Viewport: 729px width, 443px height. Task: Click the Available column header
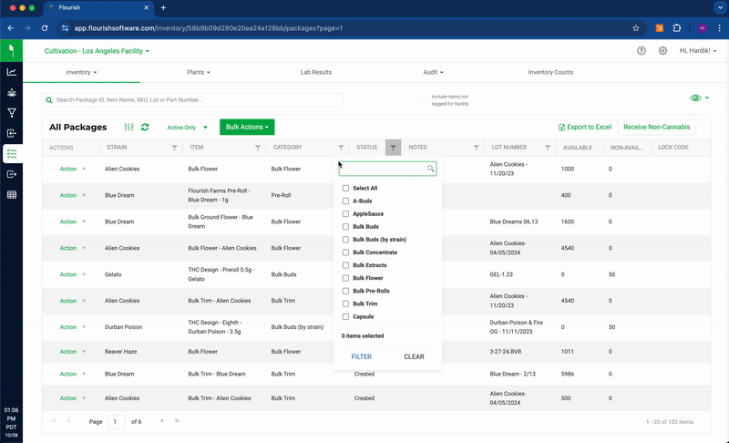click(x=580, y=148)
